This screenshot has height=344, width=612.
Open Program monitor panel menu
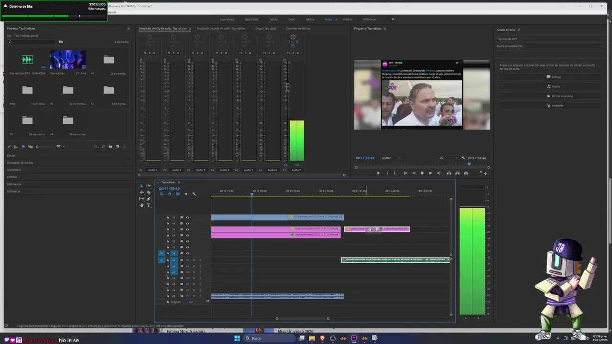click(385, 28)
